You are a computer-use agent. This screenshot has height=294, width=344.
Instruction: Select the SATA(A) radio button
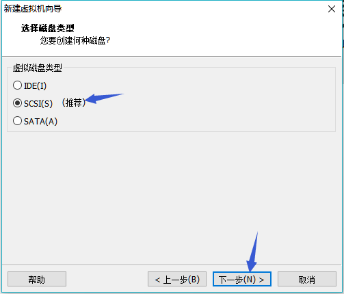(17, 121)
